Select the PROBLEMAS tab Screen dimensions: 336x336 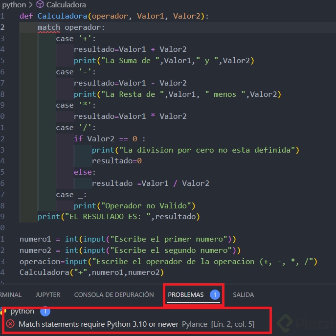(x=185, y=294)
